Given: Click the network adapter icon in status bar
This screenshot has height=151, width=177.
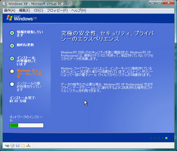Looking at the screenshot, I should (28, 145).
